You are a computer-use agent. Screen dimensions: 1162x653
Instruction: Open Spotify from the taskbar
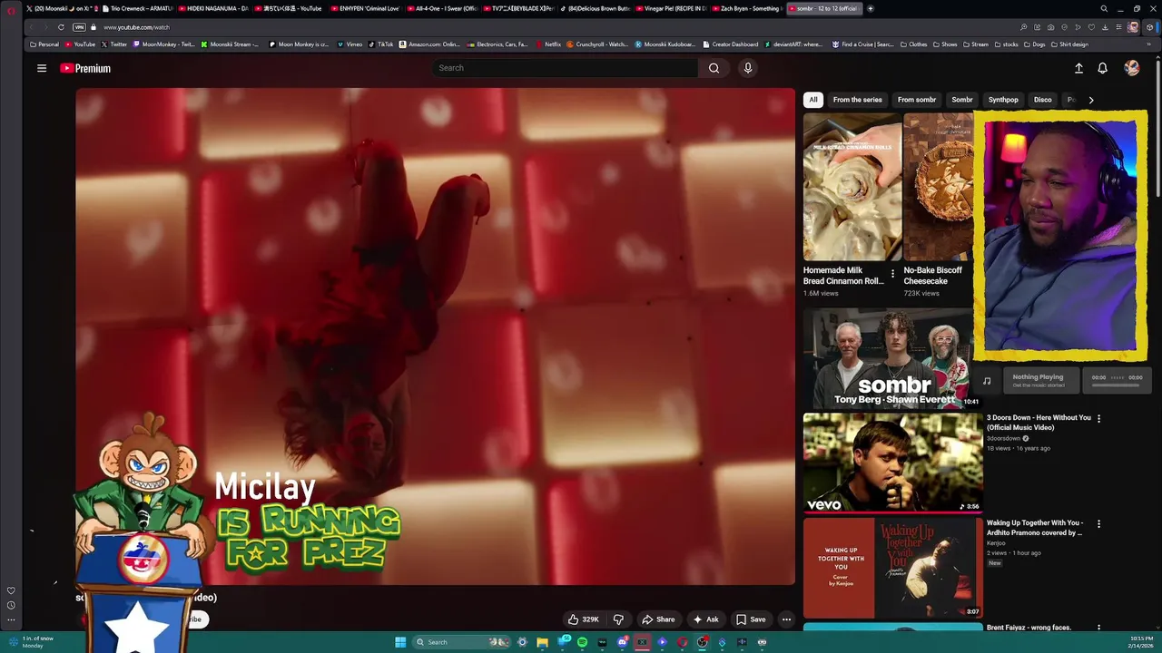tap(582, 642)
